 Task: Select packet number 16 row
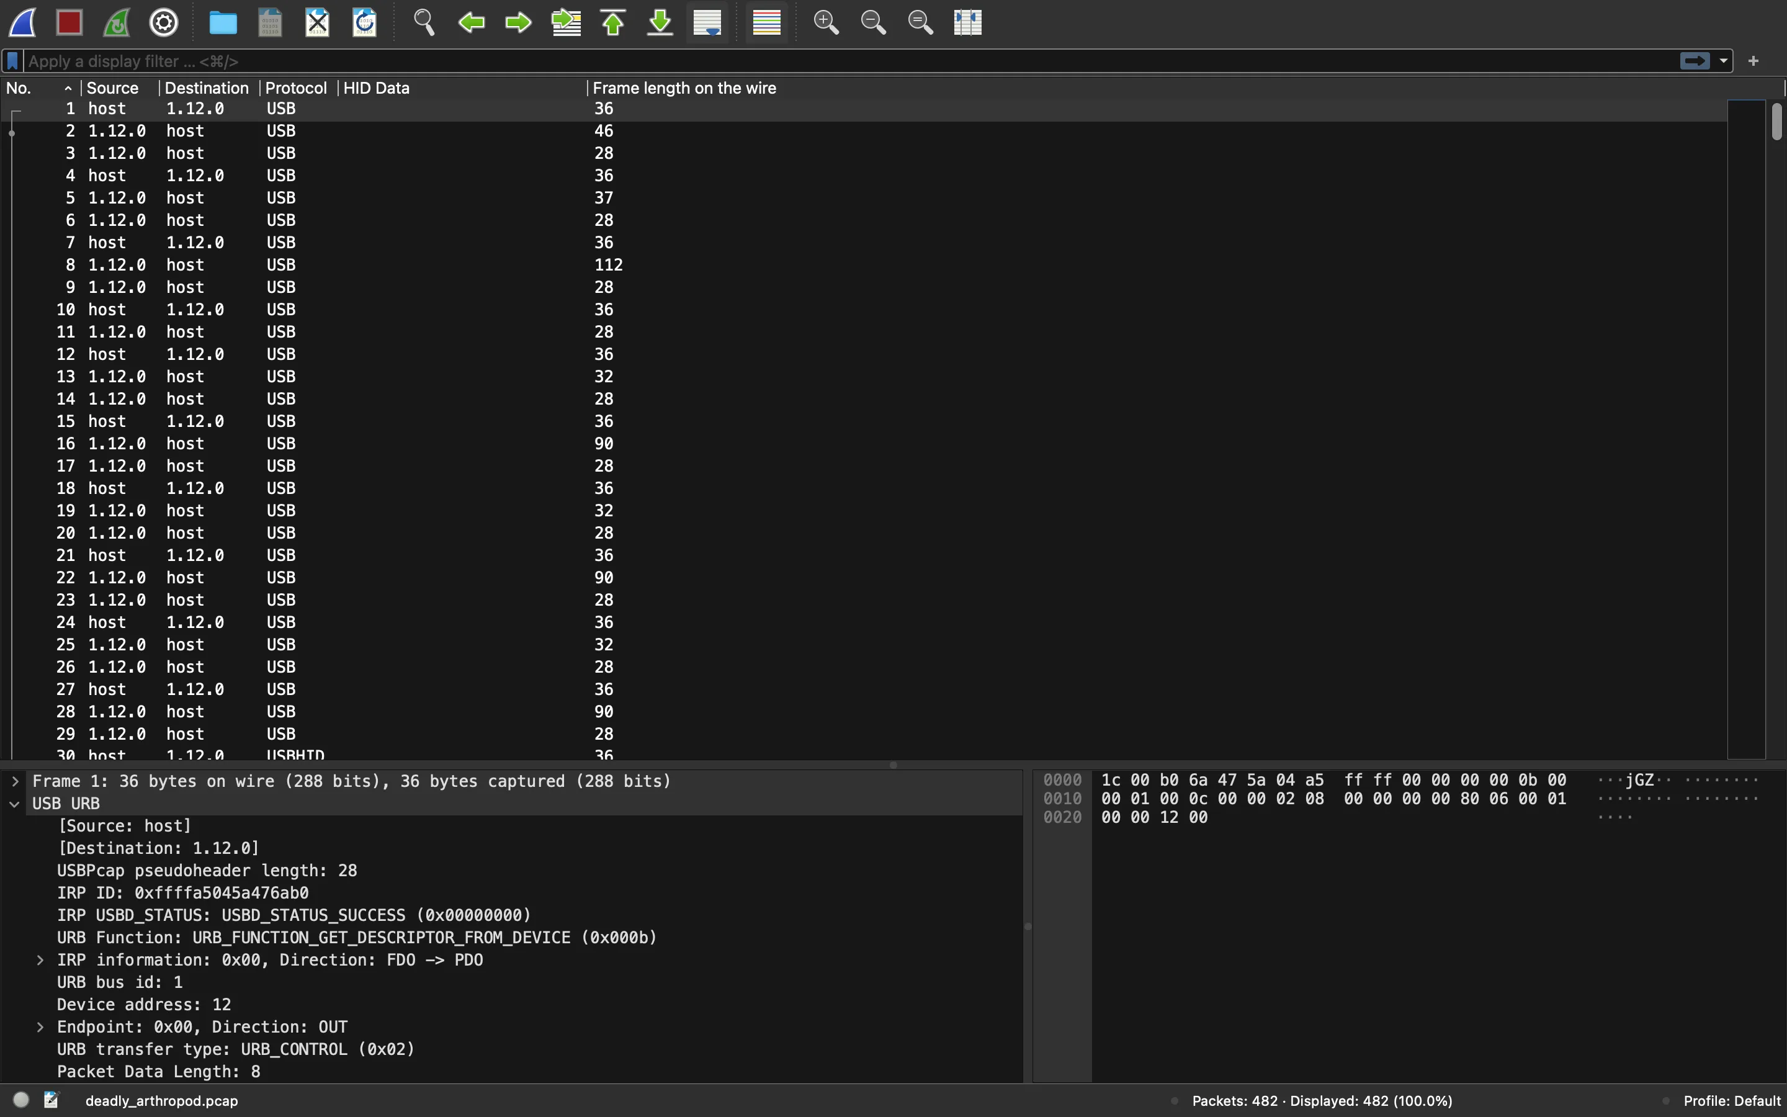coord(864,443)
